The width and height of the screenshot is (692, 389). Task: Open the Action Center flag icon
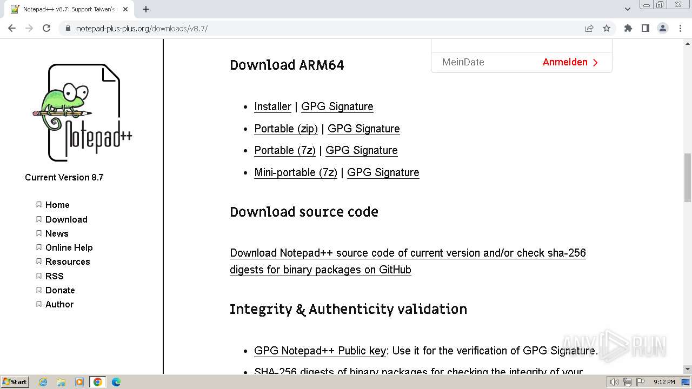click(641, 382)
